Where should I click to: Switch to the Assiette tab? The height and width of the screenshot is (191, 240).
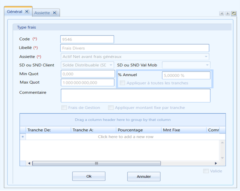click(x=42, y=13)
